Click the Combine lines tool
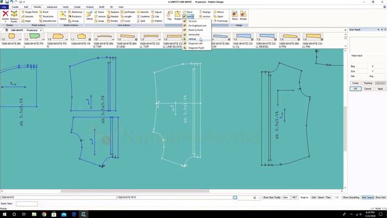This screenshot has width=387, height=218. [x=143, y=16]
